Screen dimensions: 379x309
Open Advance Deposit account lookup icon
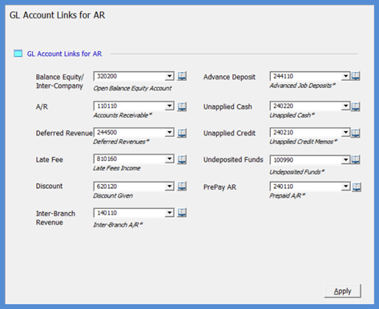[356, 76]
